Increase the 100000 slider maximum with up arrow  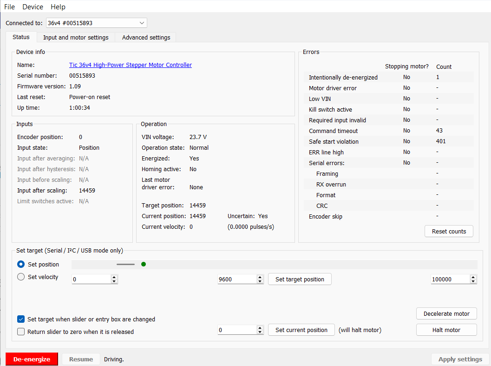473,277
